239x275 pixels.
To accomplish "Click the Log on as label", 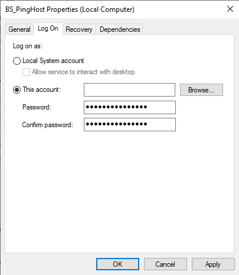I will pyautogui.click(x=28, y=46).
